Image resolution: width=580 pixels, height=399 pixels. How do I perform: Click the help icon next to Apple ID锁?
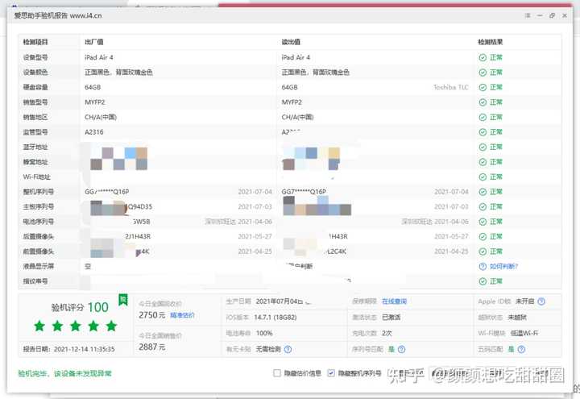pos(541,301)
